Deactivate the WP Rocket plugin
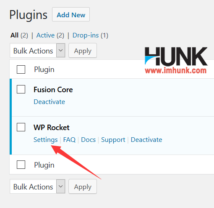Viewport: 214px width, 208px height. point(146,140)
